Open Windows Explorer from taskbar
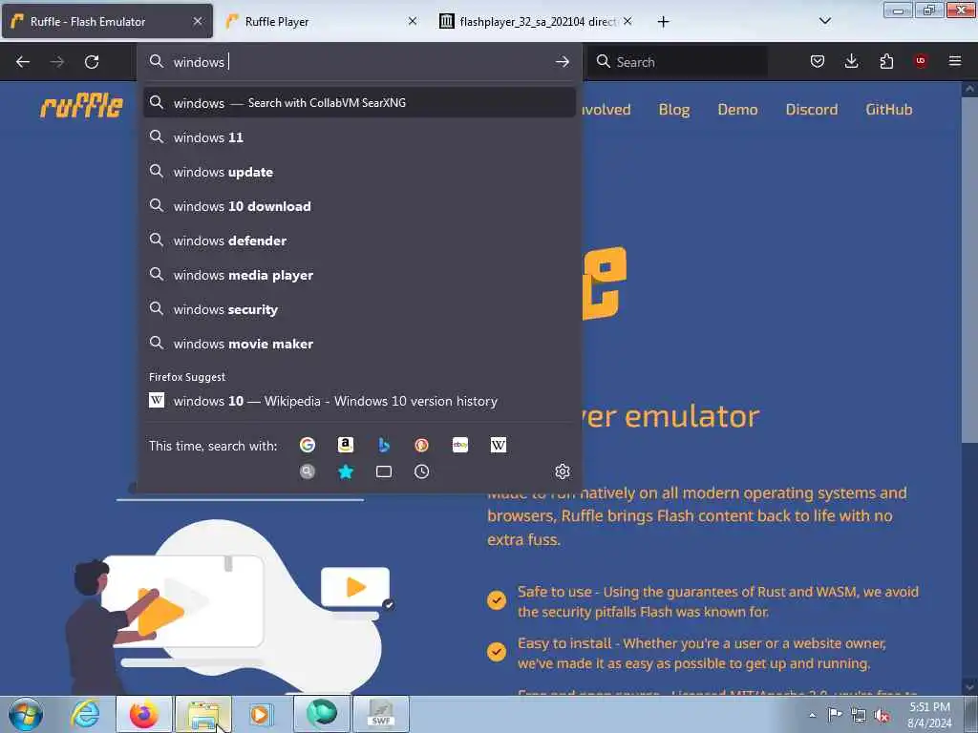This screenshot has width=978, height=733. [203, 714]
